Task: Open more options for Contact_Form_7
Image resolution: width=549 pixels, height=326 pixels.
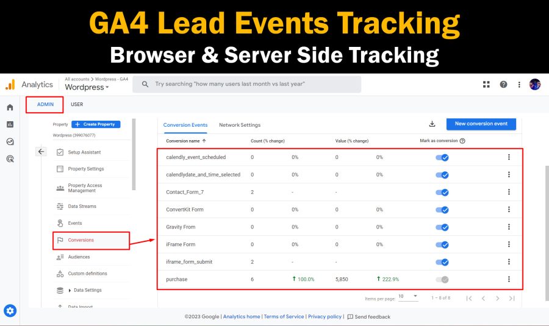Action: pyautogui.click(x=509, y=192)
